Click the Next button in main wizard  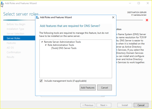click(104, 105)
